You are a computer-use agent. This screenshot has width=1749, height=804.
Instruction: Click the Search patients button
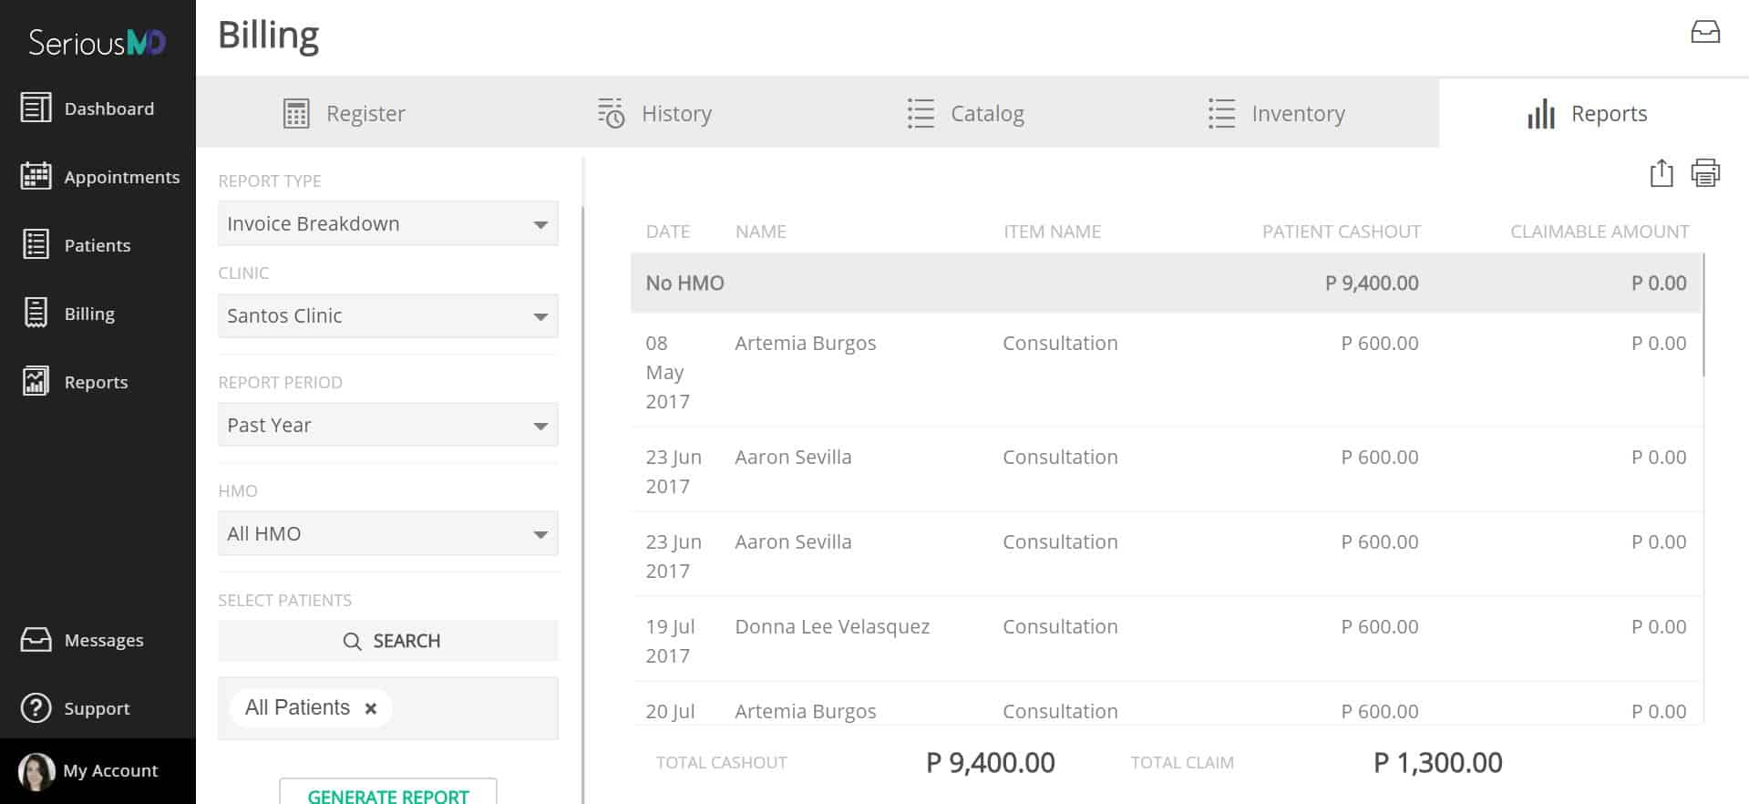click(x=388, y=641)
